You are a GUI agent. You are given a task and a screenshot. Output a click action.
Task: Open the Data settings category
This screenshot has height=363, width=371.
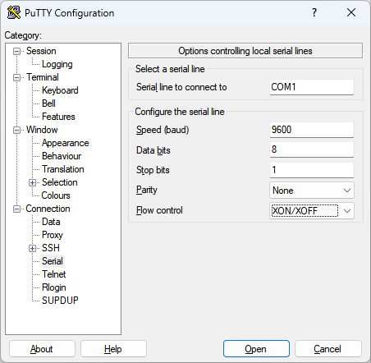tap(51, 222)
